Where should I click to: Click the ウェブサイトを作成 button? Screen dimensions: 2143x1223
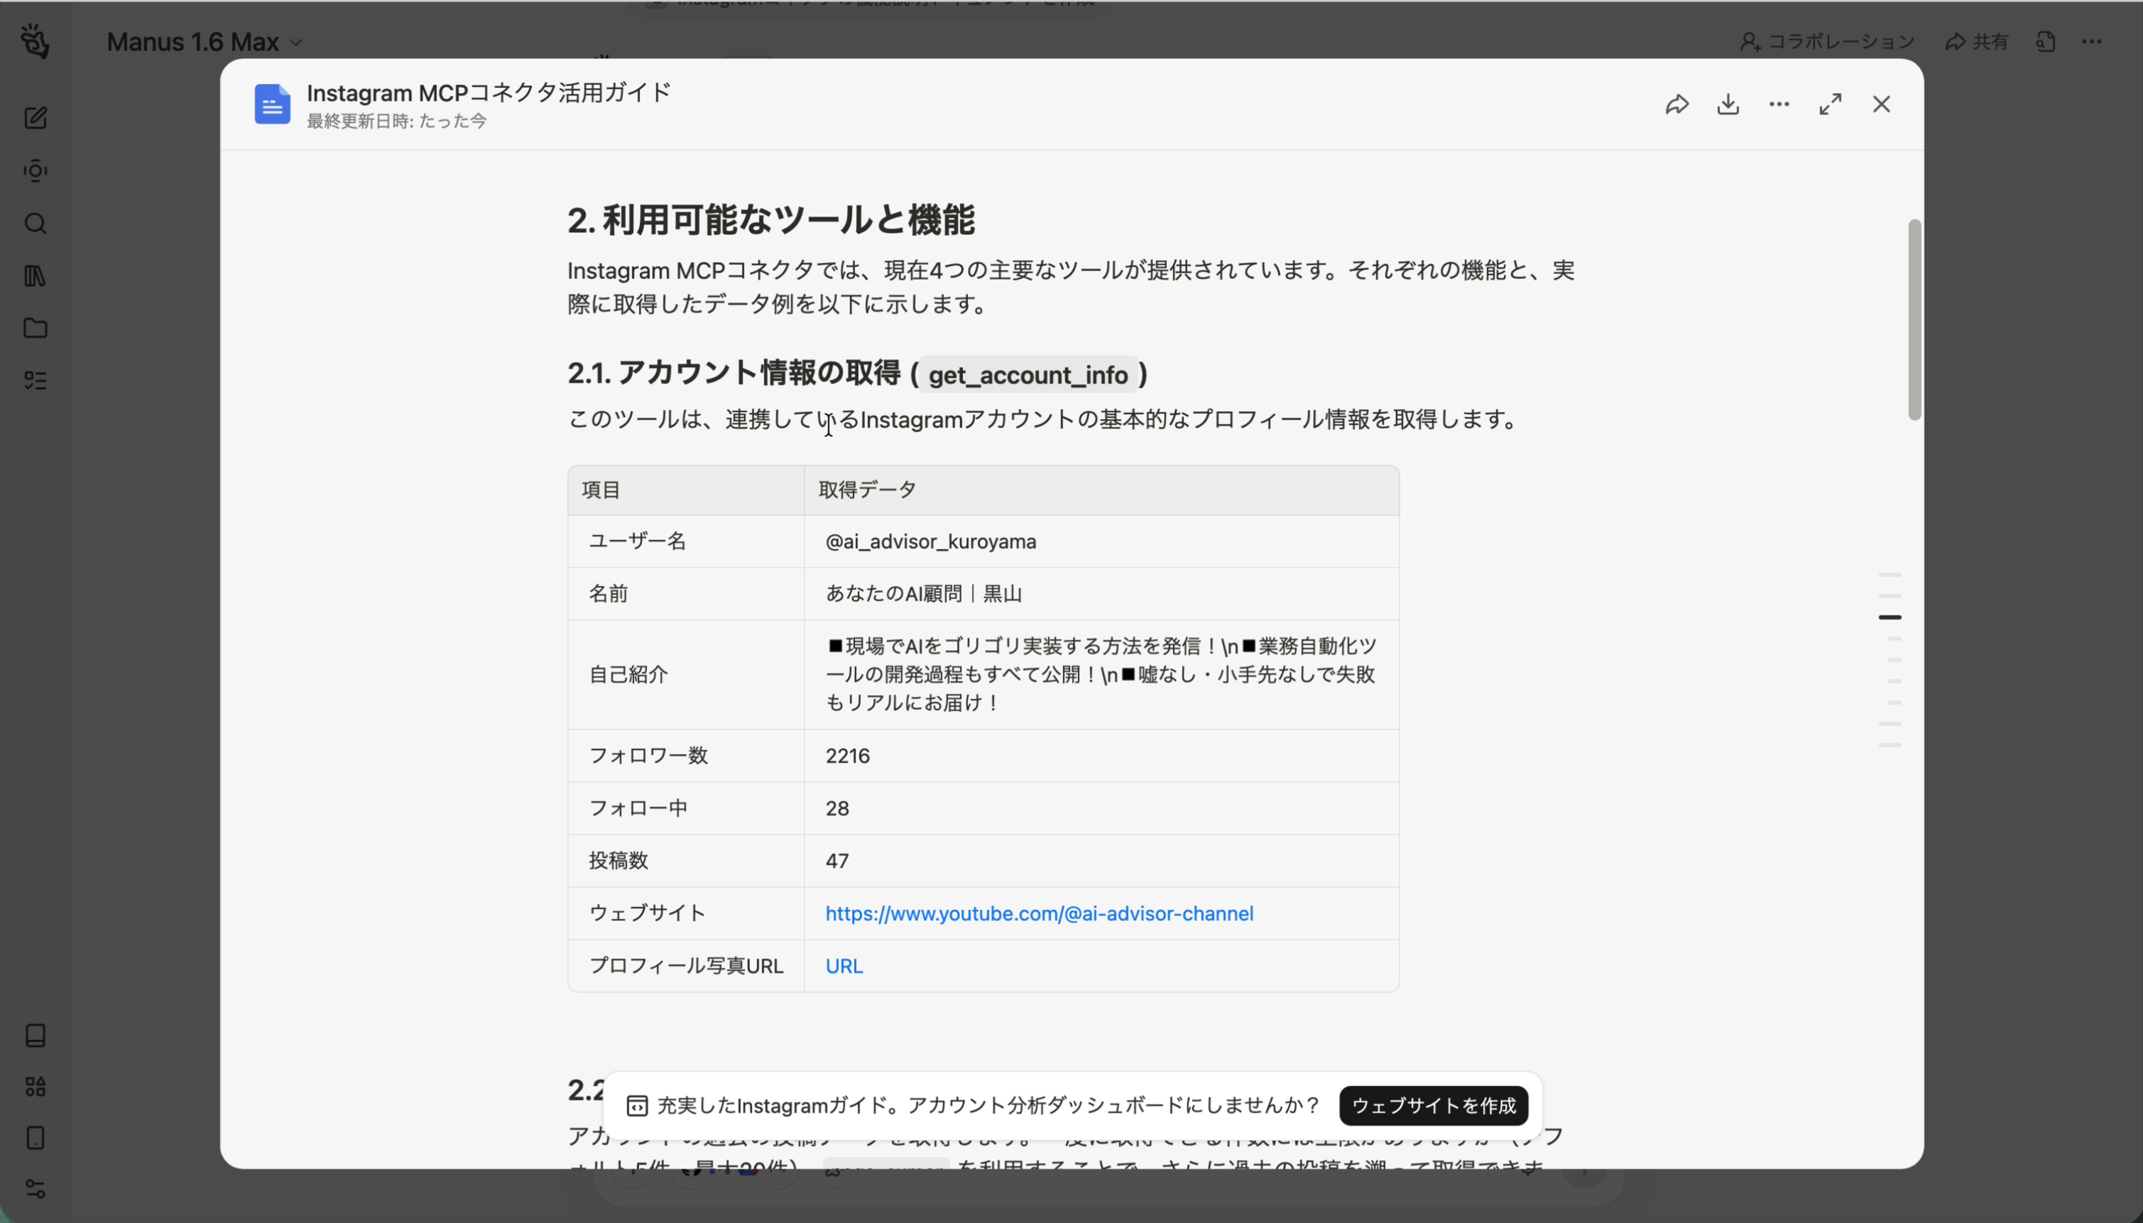point(1433,1105)
